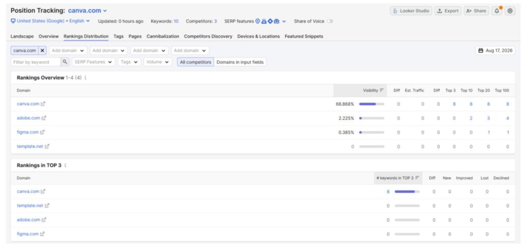
Task: Open the last Add domain dropdown
Action: pyautogui.click(x=190, y=50)
